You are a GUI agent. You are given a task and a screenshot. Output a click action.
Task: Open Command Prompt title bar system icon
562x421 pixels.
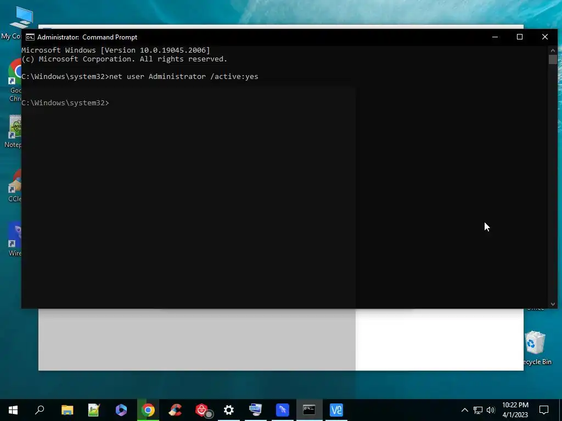[30, 37]
